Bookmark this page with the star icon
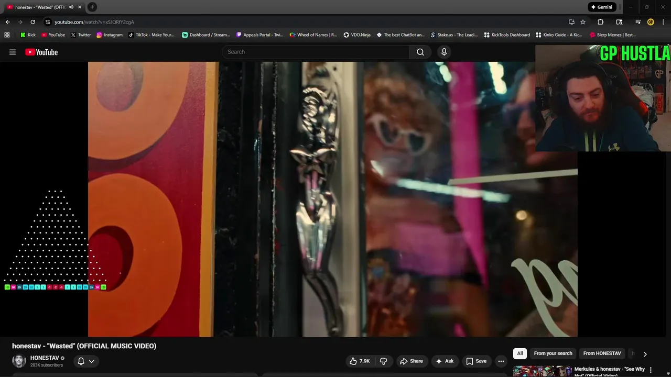The width and height of the screenshot is (671, 377). click(x=583, y=22)
